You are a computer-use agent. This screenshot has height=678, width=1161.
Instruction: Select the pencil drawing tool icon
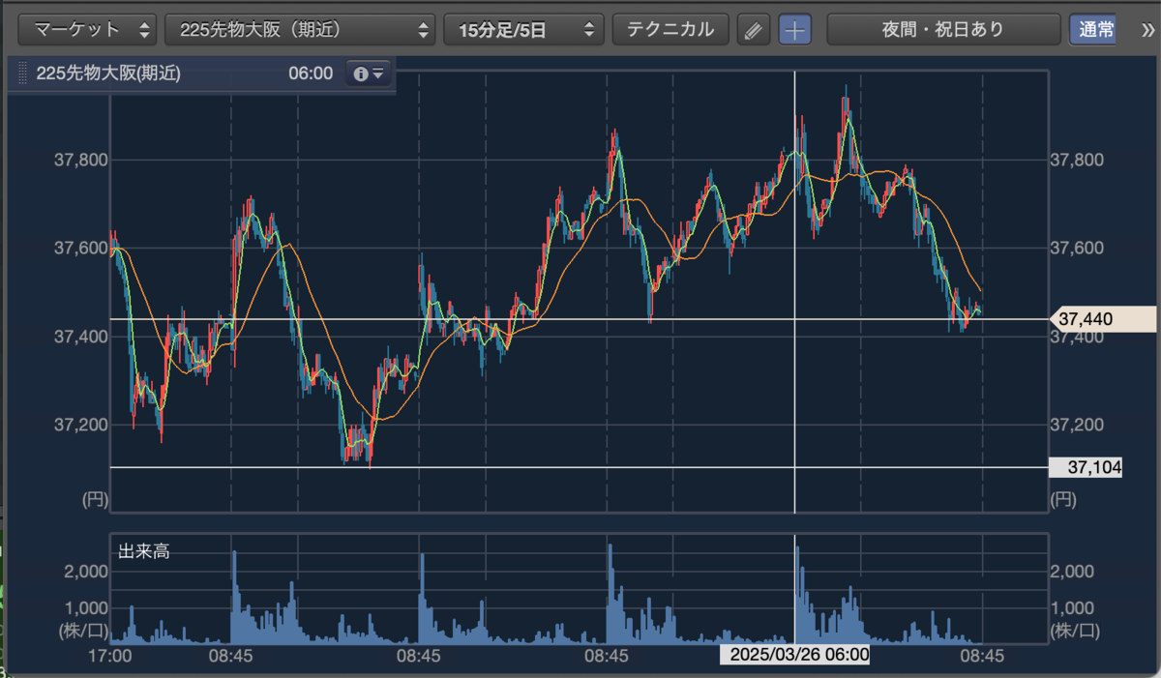752,30
